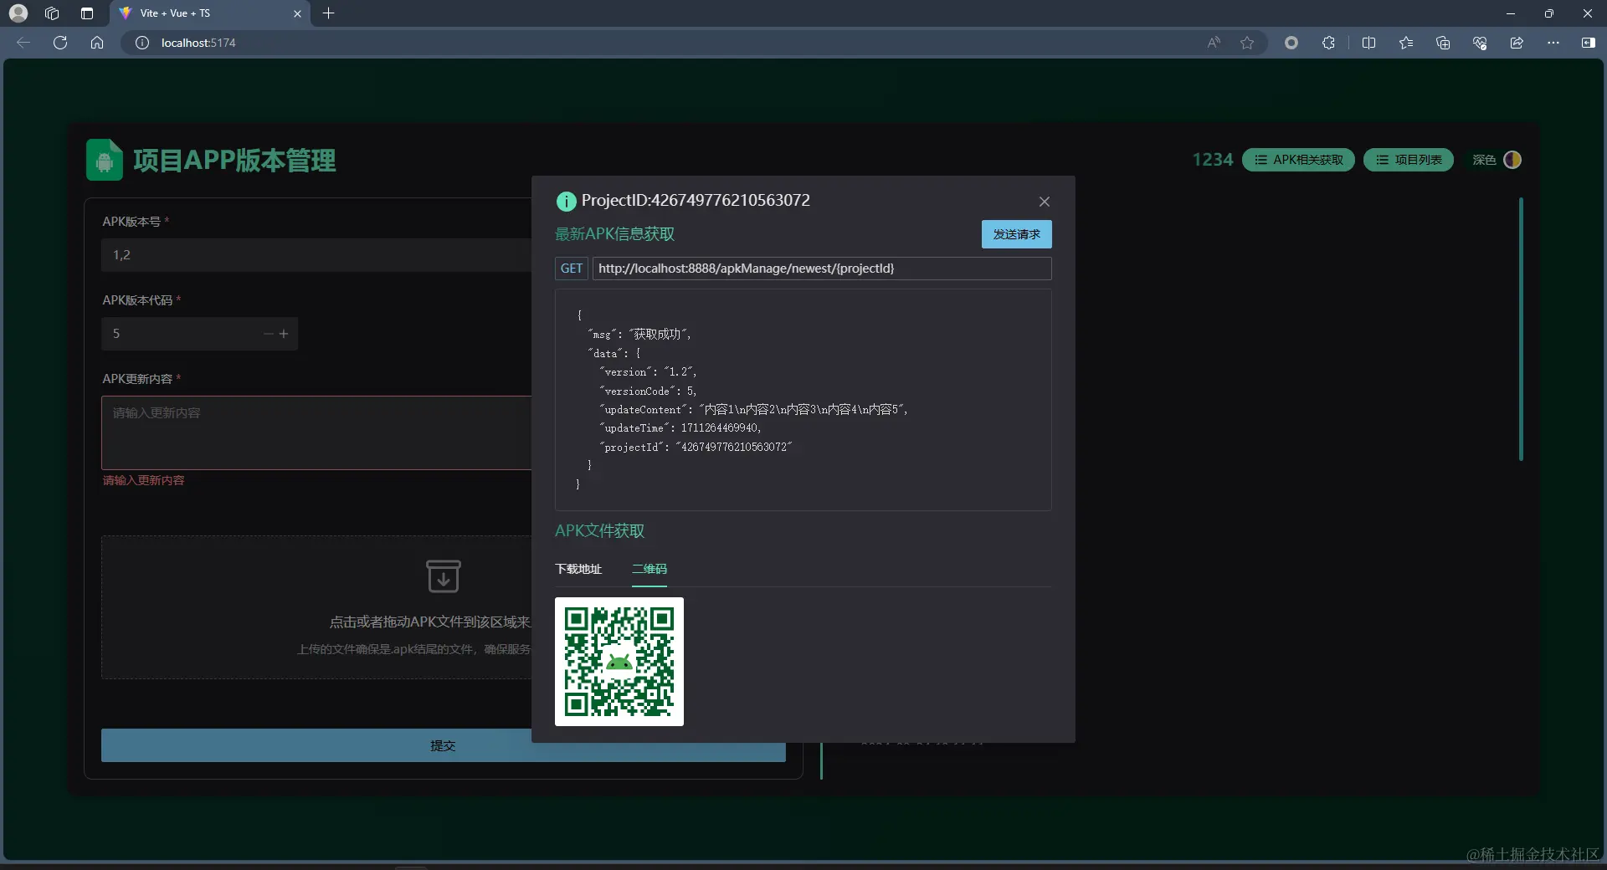
Task: Decrease APK版本代码 with the minus stepper
Action: point(268,334)
